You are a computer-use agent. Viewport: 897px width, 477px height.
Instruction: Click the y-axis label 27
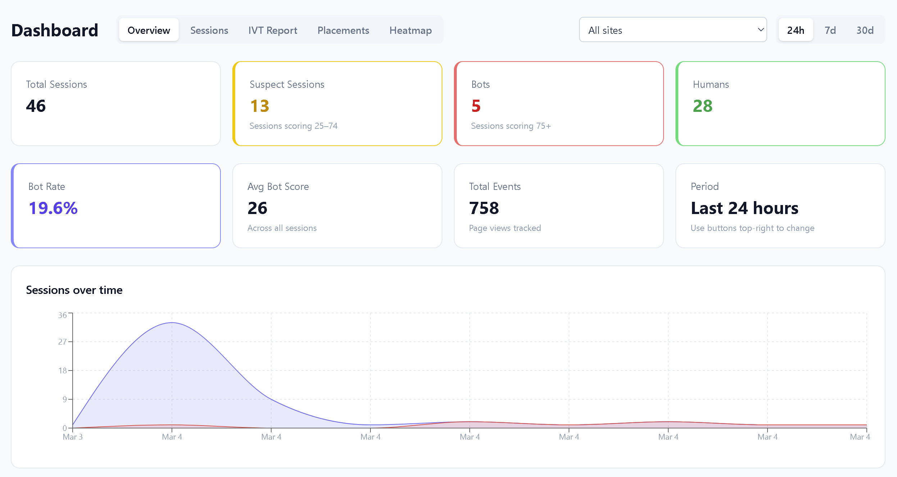click(62, 342)
